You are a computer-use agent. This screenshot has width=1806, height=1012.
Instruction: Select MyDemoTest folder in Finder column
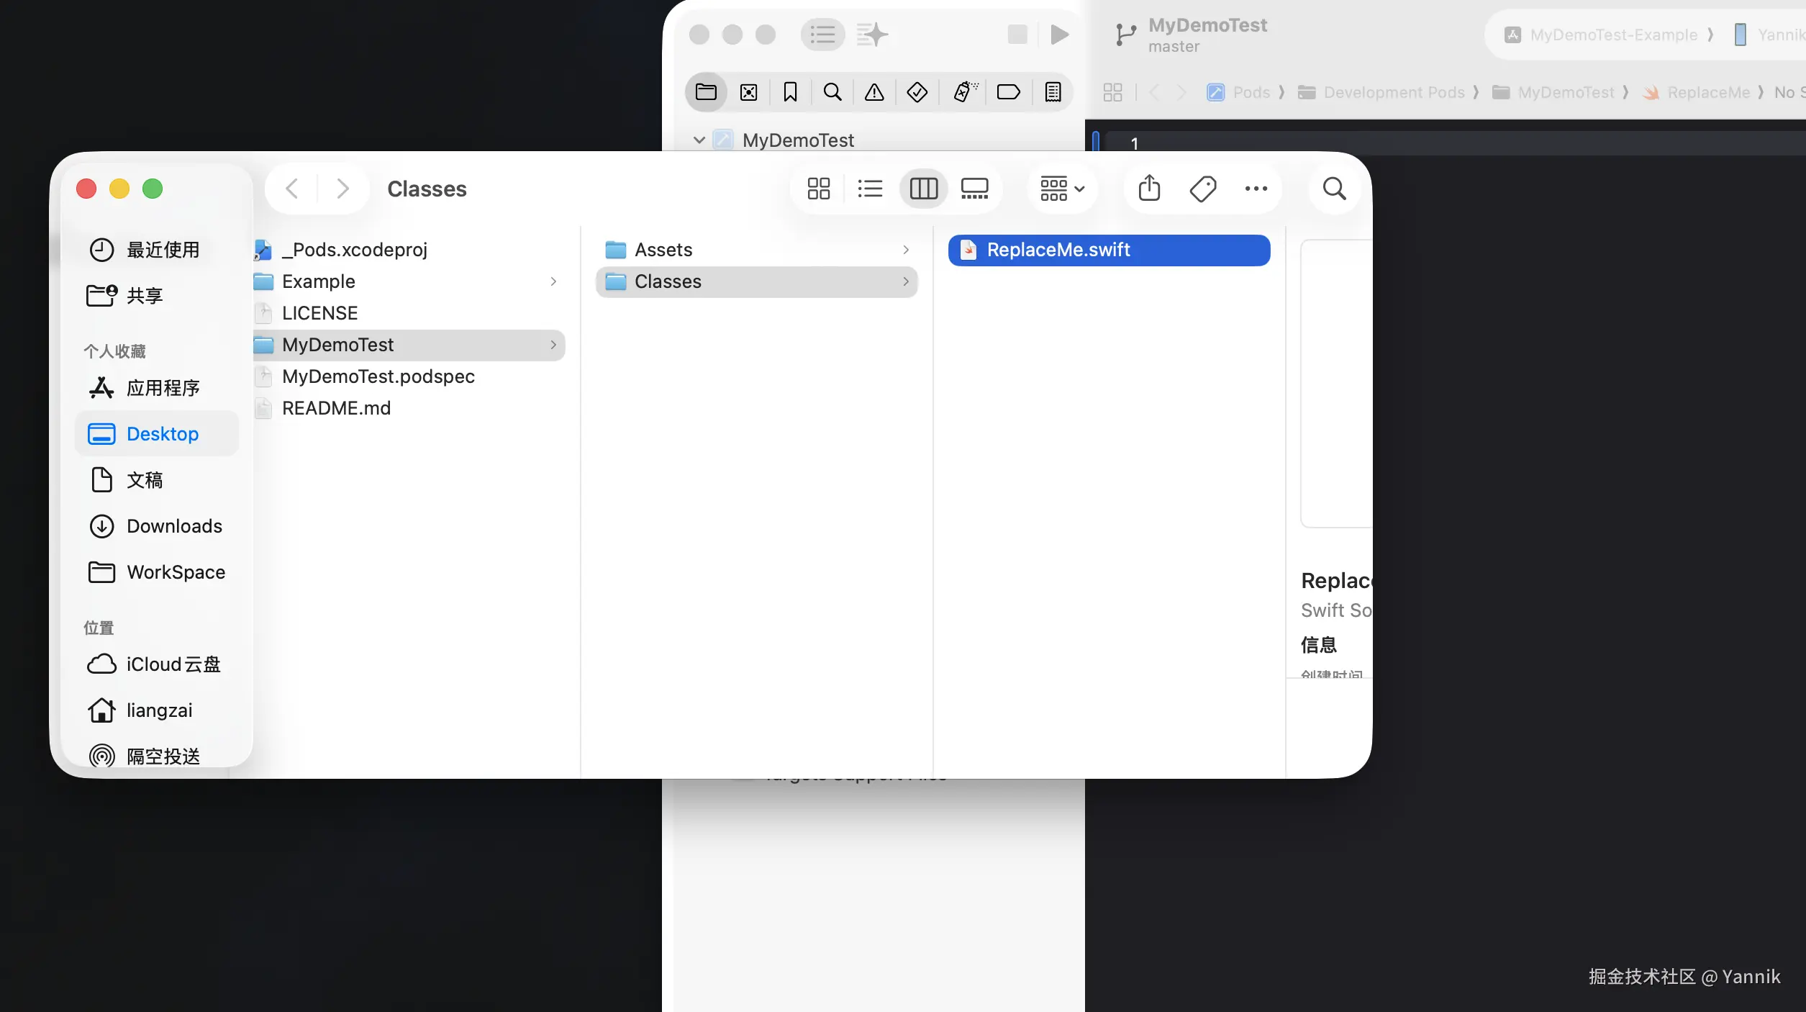[410, 345]
